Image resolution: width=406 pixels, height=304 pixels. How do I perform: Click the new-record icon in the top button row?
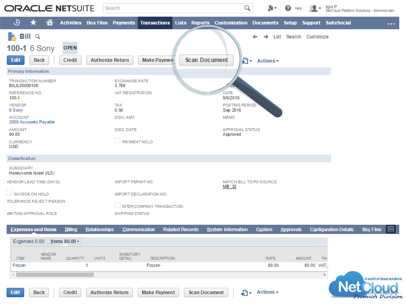click(247, 61)
